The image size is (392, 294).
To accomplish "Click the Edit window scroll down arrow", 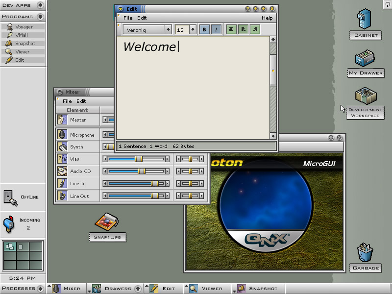I will pyautogui.click(x=273, y=136).
